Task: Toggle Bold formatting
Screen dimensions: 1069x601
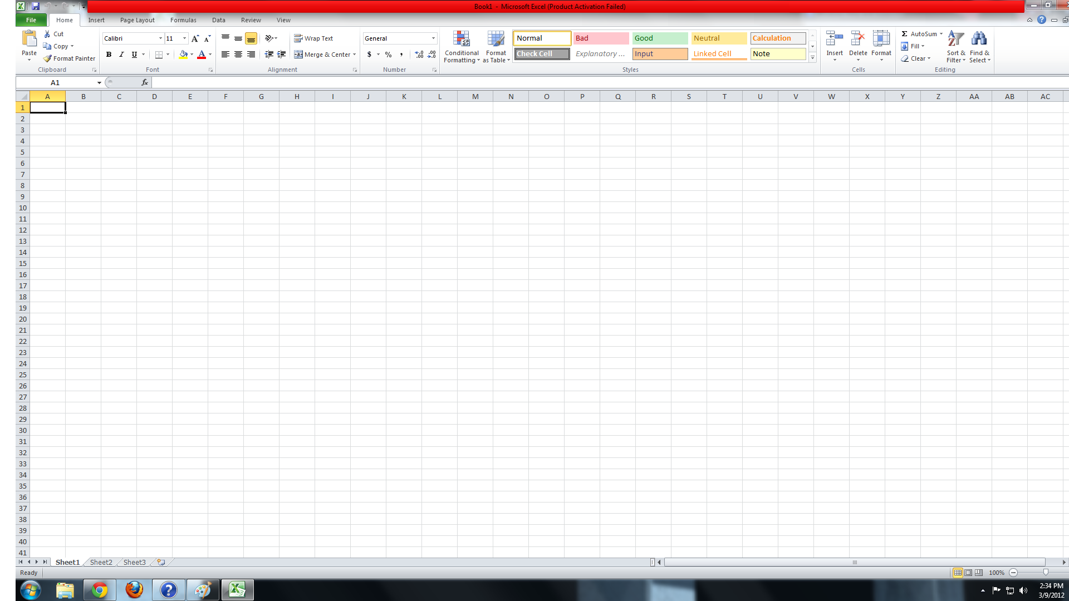Action: (109, 55)
